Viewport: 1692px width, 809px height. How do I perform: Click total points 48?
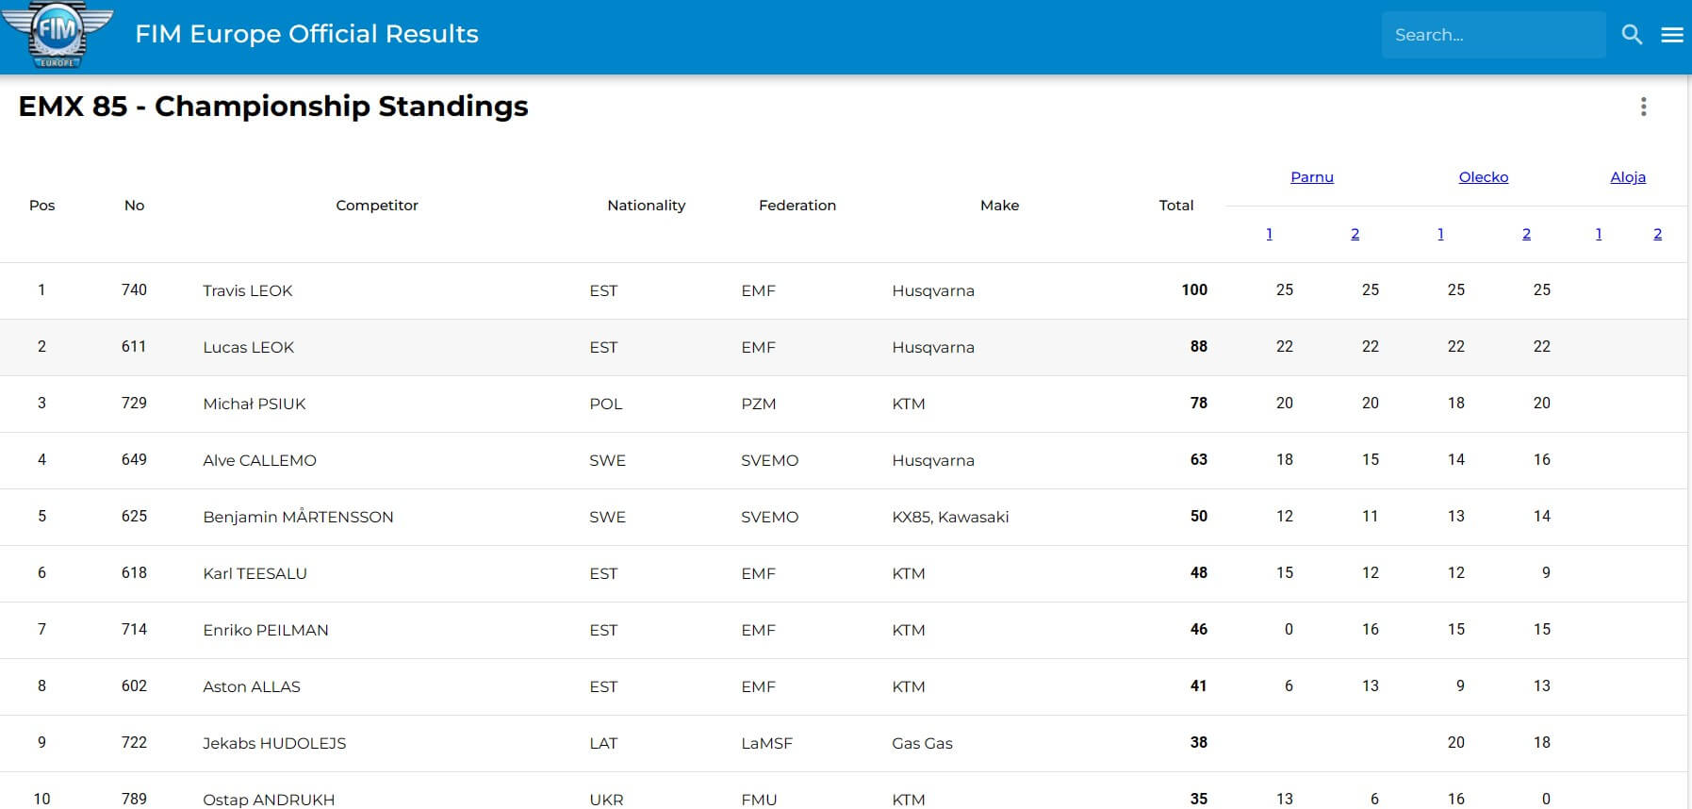tap(1198, 573)
